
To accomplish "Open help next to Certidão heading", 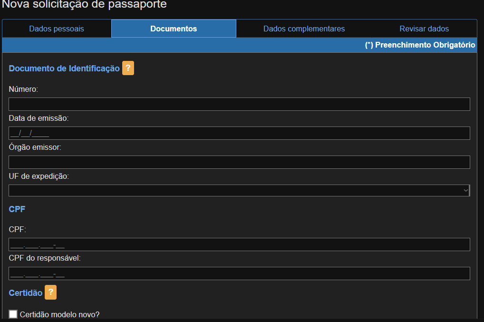I will [50, 292].
